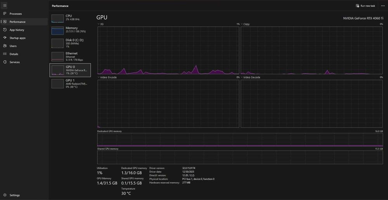388x200 pixels.
Task: Click the GPU Memory '1.4/31.5 GB' value
Action: point(107,183)
